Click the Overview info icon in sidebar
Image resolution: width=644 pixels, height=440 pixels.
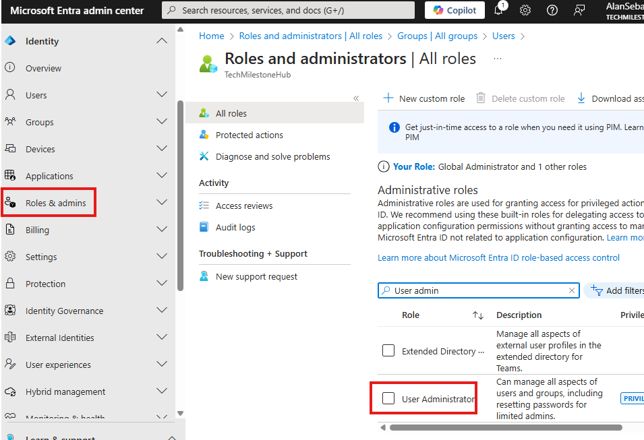click(x=10, y=67)
